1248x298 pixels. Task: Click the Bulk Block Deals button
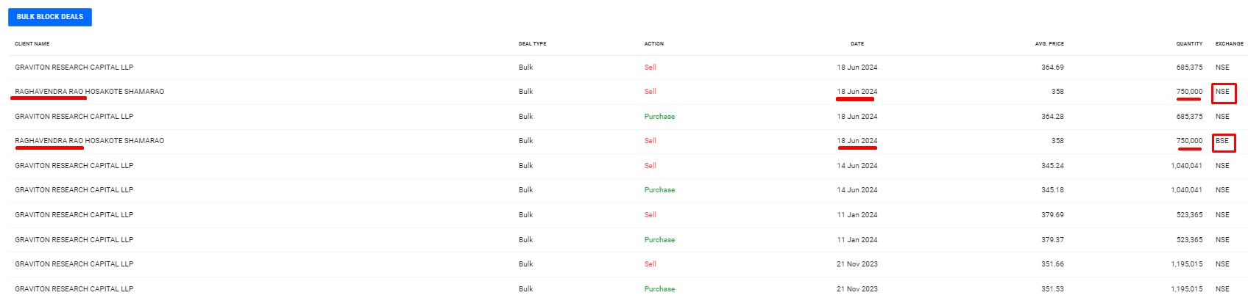[x=50, y=17]
